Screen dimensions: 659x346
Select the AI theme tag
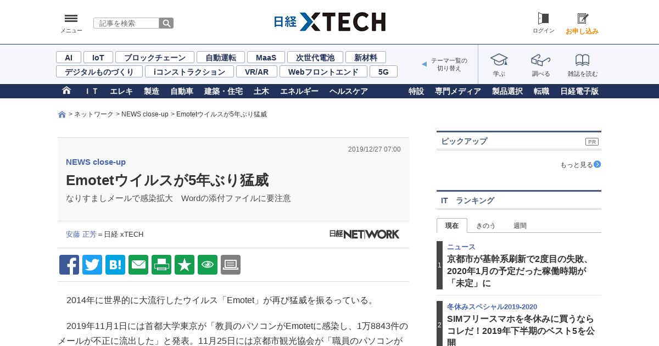click(x=69, y=57)
